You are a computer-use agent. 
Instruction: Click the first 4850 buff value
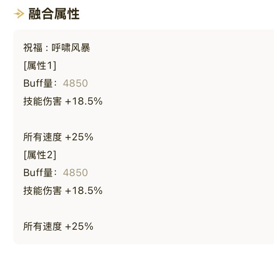point(75,83)
